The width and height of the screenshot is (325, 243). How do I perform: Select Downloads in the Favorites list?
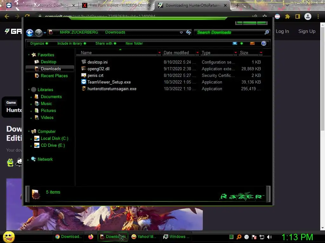tap(50, 69)
